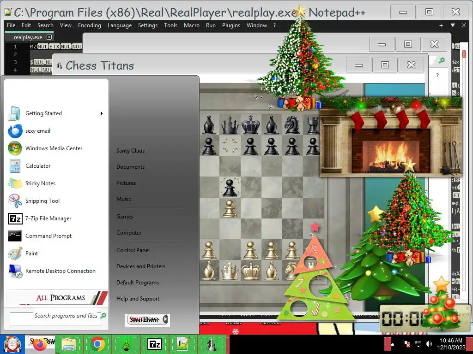
Task: Click the countdown timer gadget digits
Action: pos(402,319)
